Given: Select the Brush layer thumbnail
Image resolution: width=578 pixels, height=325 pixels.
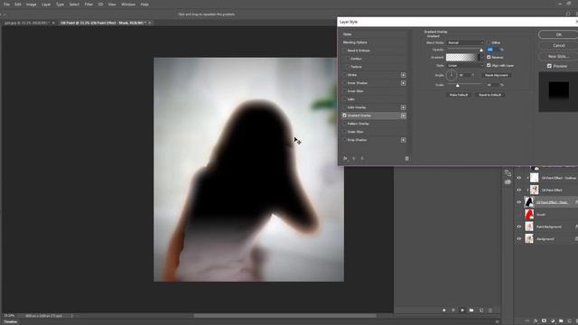Looking at the screenshot, I should point(529,214).
